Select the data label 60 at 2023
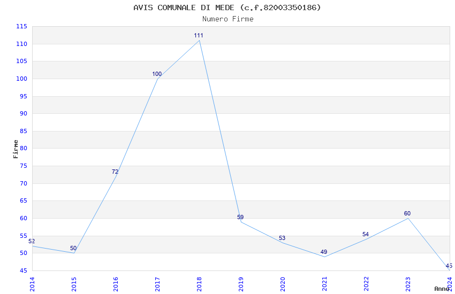The width and height of the screenshot is (455, 294). (407, 213)
